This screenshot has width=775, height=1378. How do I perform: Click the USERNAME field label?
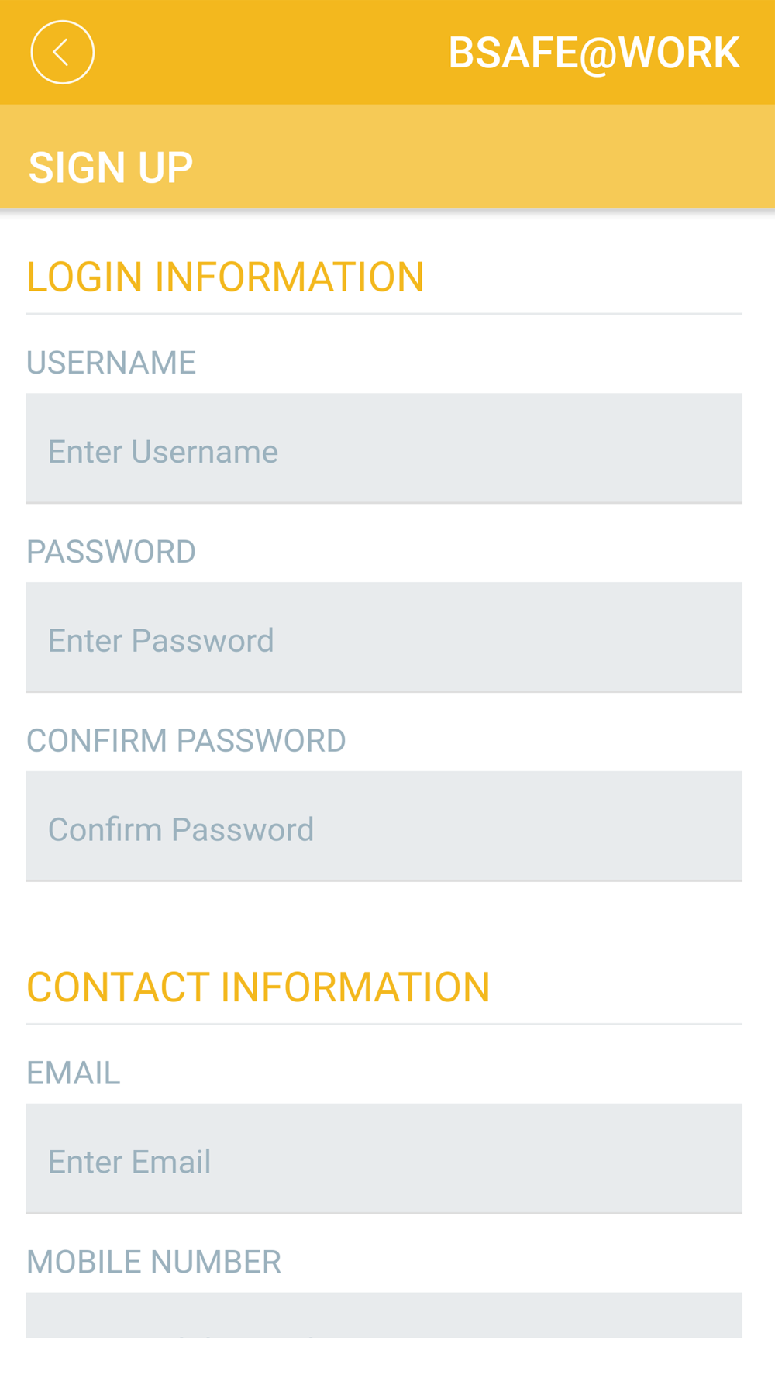point(111,363)
